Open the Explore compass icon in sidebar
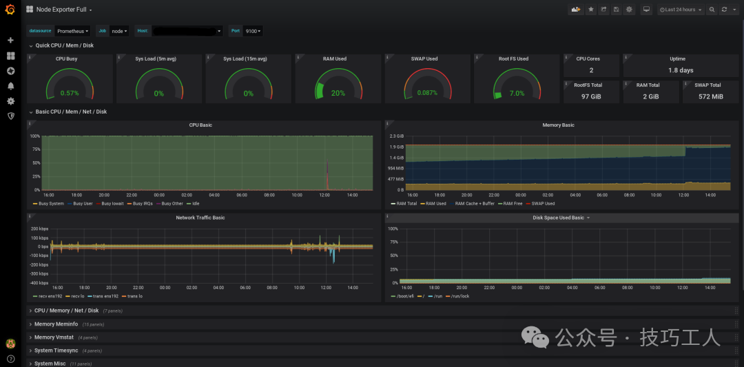The height and width of the screenshot is (367, 744). pyautogui.click(x=10, y=71)
